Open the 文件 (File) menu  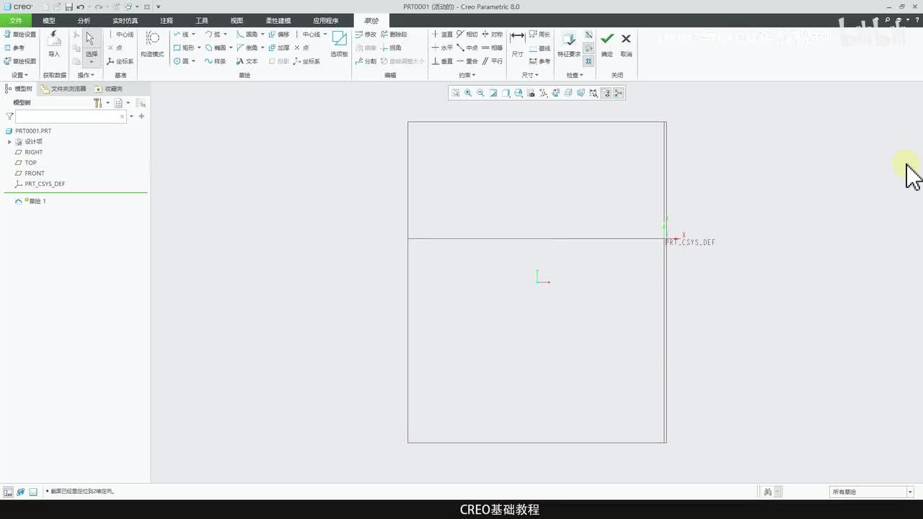pyautogui.click(x=16, y=21)
